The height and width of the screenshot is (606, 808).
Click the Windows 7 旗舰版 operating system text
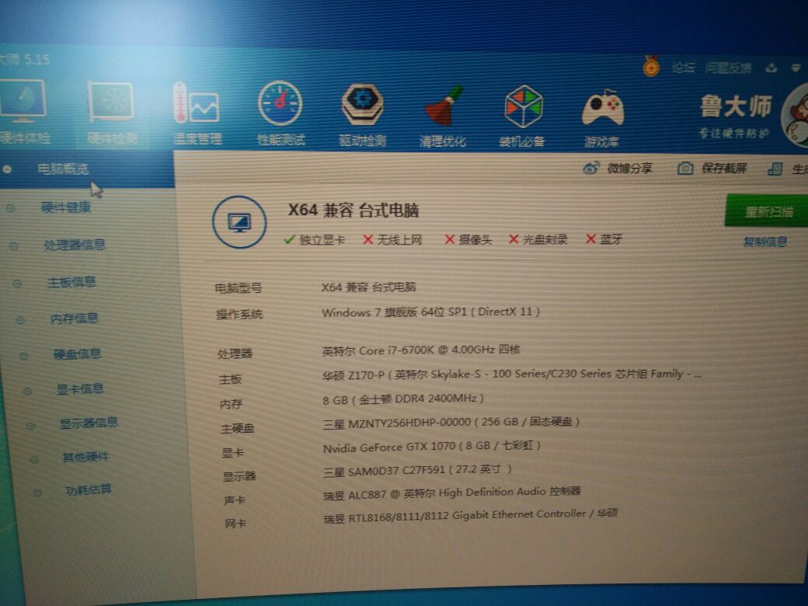pos(430,312)
